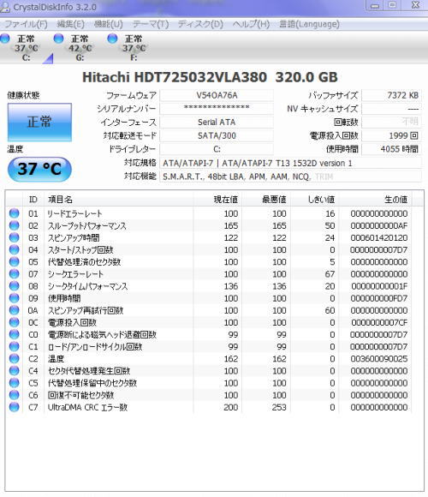Click the masked serial number field
Image resolution: width=428 pixels, height=497 pixels.
[x=217, y=109]
